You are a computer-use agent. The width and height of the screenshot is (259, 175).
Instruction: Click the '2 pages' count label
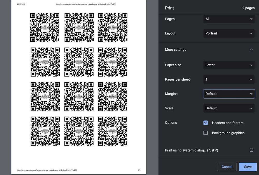pyautogui.click(x=248, y=8)
